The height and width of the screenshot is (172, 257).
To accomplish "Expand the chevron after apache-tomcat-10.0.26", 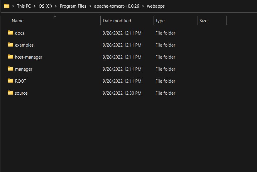I will (x=143, y=6).
